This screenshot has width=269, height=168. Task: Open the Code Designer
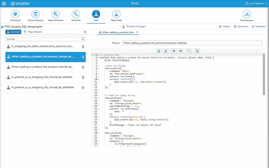247,16
